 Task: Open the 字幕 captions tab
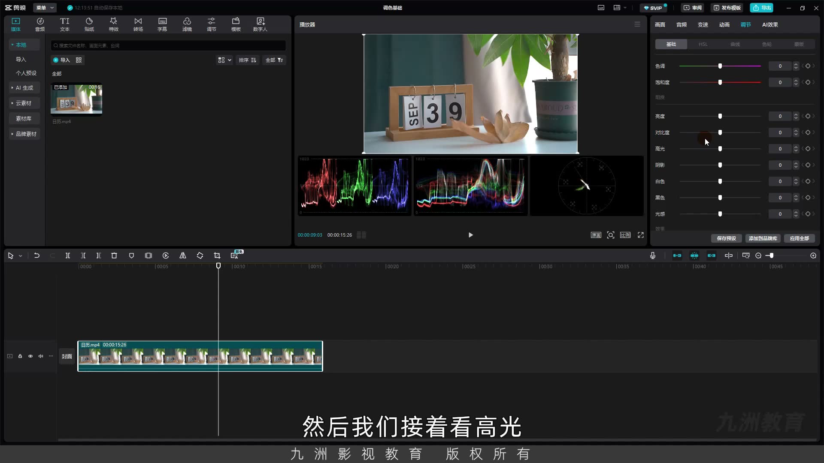click(x=162, y=24)
